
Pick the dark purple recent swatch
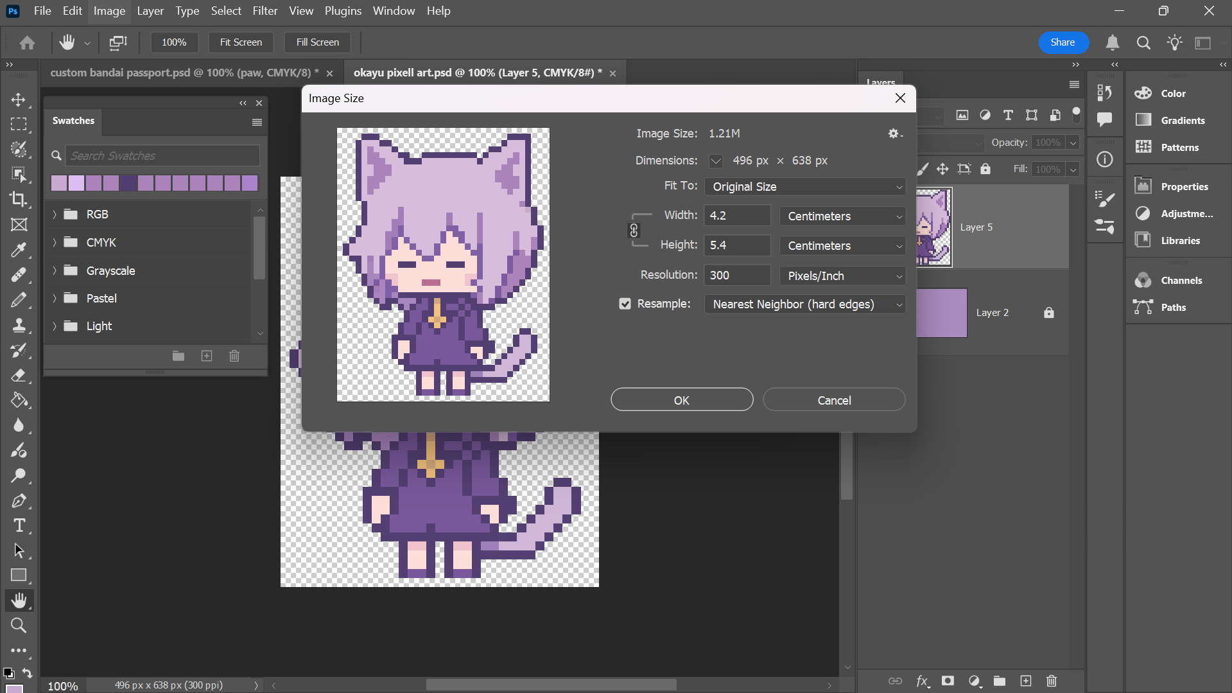[x=128, y=183]
